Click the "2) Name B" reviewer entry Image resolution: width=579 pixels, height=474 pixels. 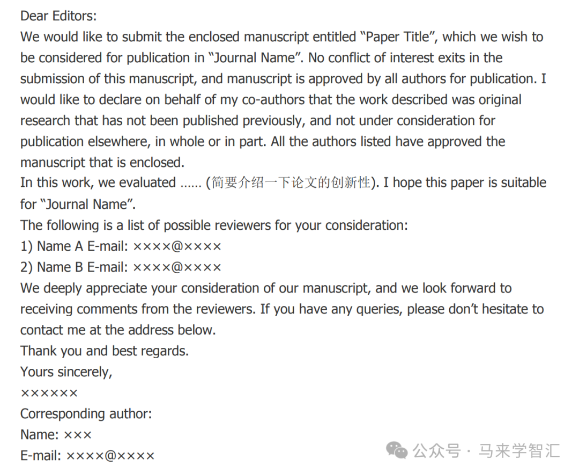point(51,267)
